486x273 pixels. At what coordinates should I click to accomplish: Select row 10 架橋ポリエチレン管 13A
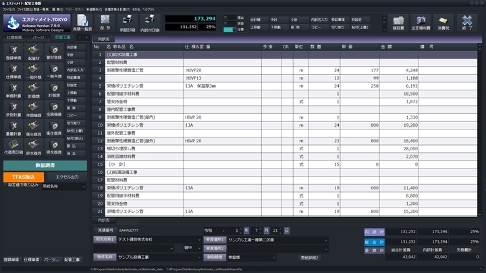coord(285,125)
